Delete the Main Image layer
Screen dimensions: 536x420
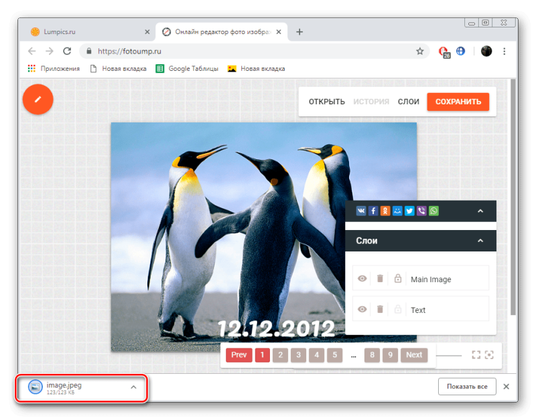click(x=380, y=279)
